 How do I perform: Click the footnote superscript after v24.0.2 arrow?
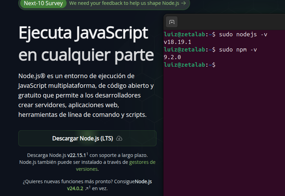tap(90, 187)
